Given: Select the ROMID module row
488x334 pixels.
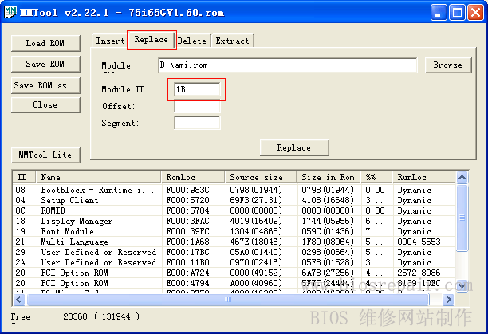Looking at the screenshot, I should (234, 210).
